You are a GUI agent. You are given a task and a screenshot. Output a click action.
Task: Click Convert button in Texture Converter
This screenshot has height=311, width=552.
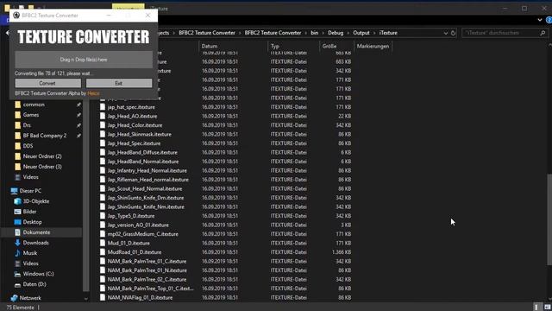click(x=48, y=83)
